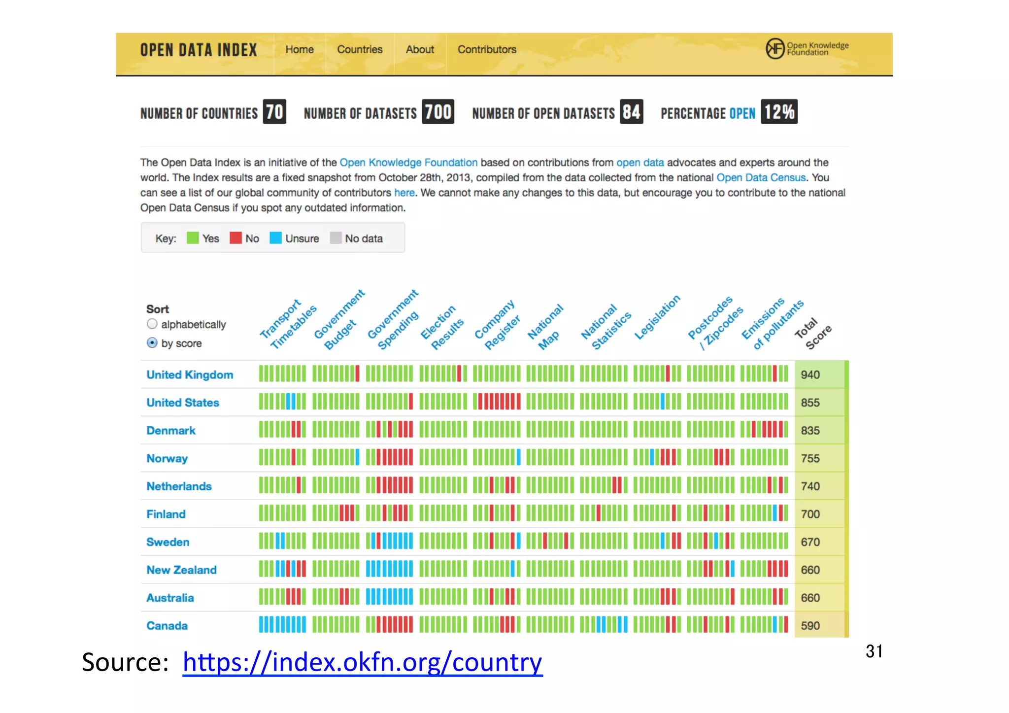
Task: Click Denmark's total score 835
Action: point(810,430)
